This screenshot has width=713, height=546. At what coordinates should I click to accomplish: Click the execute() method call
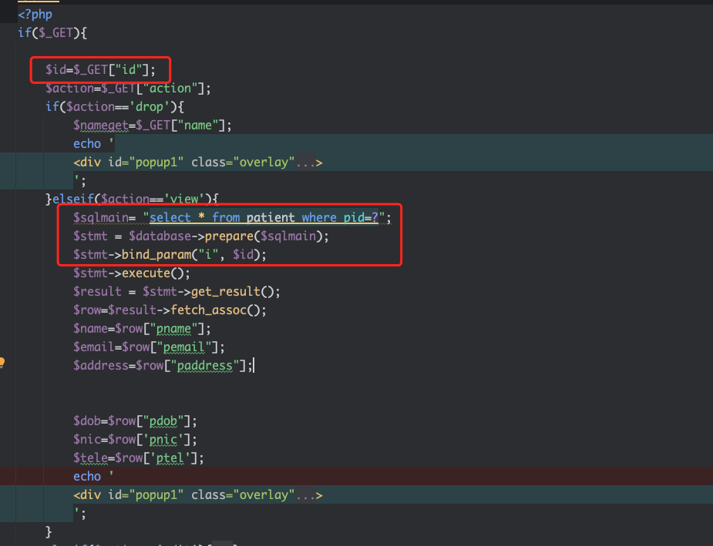pyautogui.click(x=152, y=273)
